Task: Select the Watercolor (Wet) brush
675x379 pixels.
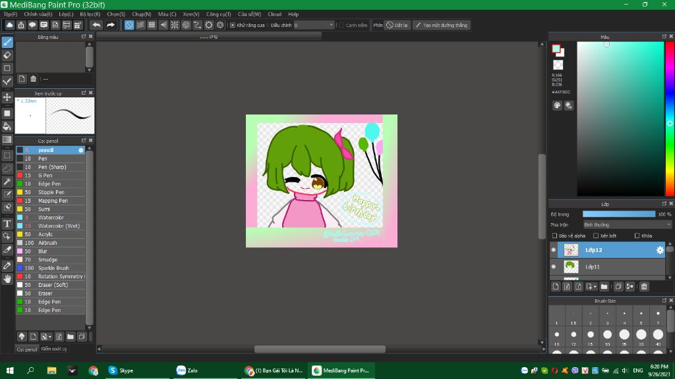Action: click(50, 226)
